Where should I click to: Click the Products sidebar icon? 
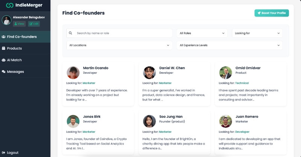[x=3, y=48]
